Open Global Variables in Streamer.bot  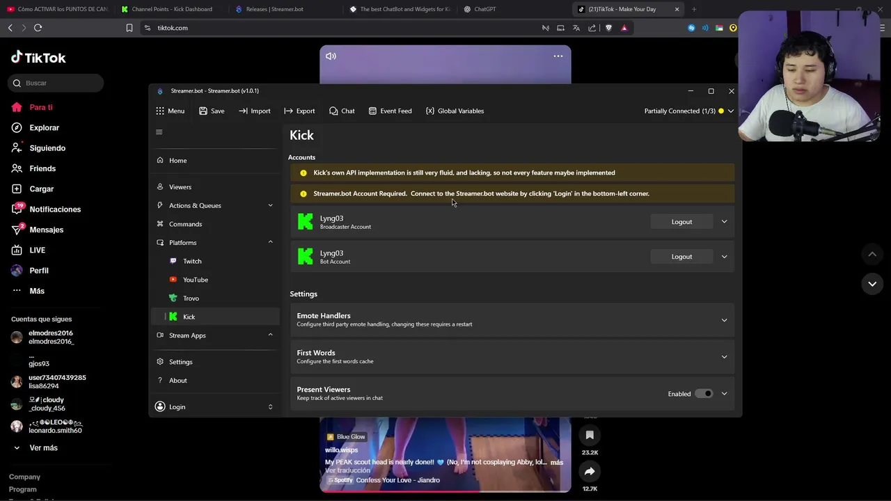tap(455, 111)
